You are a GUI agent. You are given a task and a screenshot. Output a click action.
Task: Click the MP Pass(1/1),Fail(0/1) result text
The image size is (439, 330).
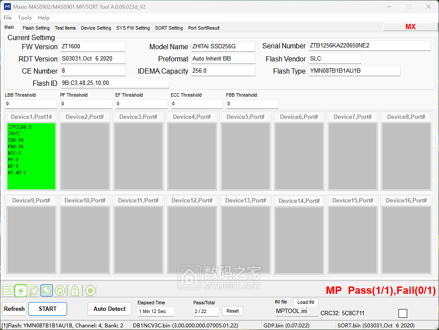click(x=381, y=290)
